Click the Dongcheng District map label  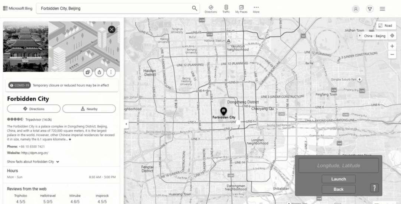click(243, 102)
